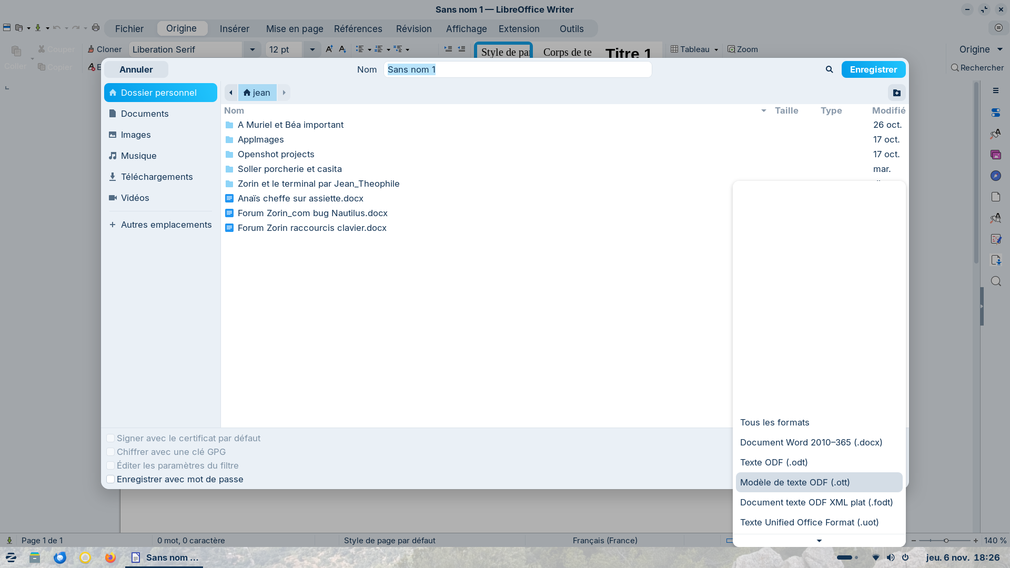This screenshot has width=1010, height=568.
Task: Click the zoom slider handle in status bar
Action: point(946,541)
